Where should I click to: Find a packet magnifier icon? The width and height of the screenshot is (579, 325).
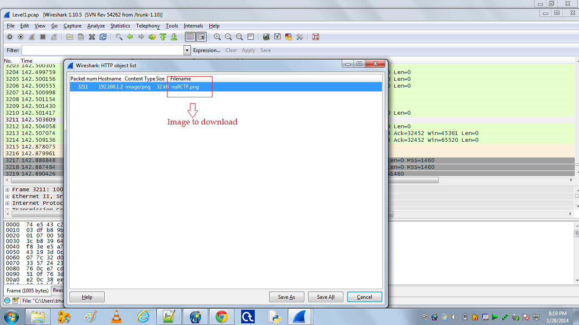point(119,37)
